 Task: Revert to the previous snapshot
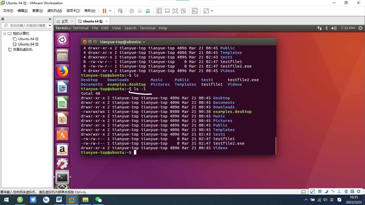coord(140,11)
